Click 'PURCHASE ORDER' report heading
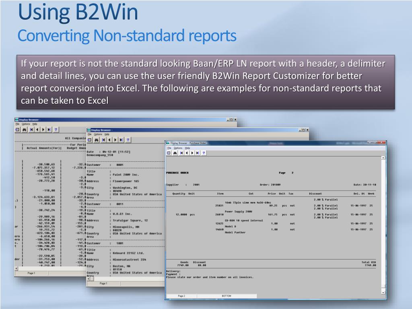 177,173
